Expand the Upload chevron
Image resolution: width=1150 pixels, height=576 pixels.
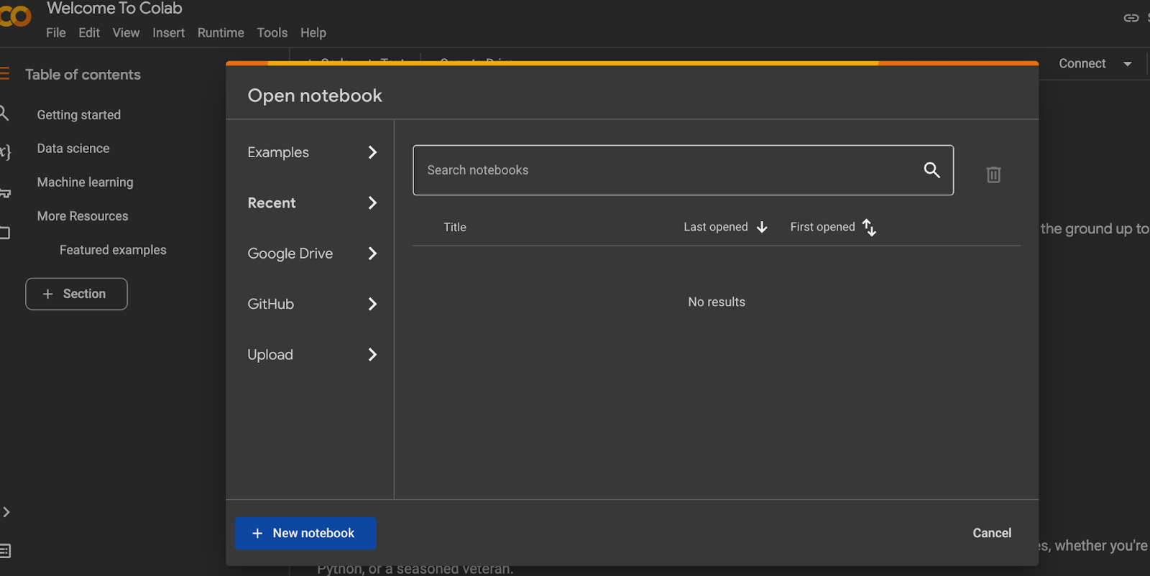tap(372, 354)
